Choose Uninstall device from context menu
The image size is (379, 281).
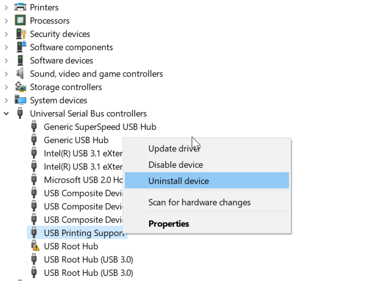pyautogui.click(x=178, y=181)
